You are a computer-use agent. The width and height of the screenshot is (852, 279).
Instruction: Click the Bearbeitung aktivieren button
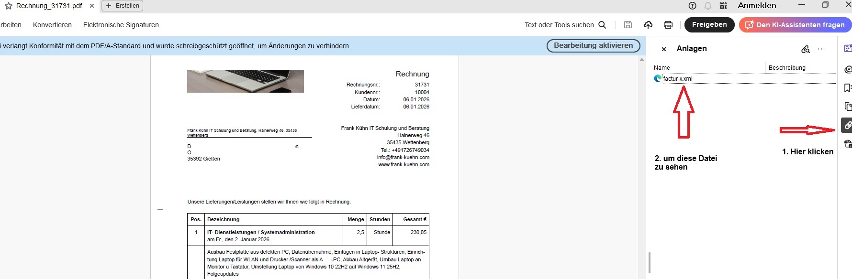(593, 45)
